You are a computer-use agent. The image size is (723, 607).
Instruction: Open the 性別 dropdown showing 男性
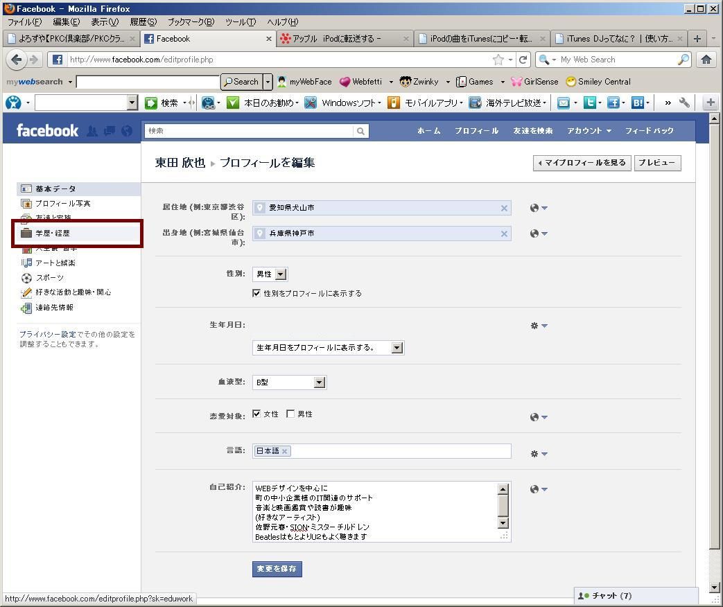pos(270,274)
